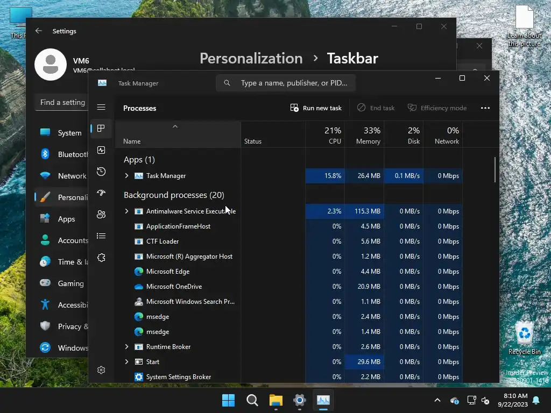Screen dimensions: 551x413
Task: Collapse the Apps (1) group heading
Action: 139,159
